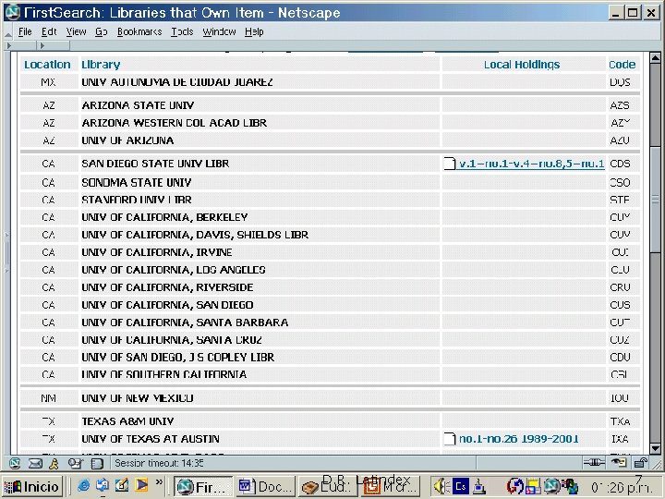
Task: Click the Local Holdings column header link
Action: point(522,65)
